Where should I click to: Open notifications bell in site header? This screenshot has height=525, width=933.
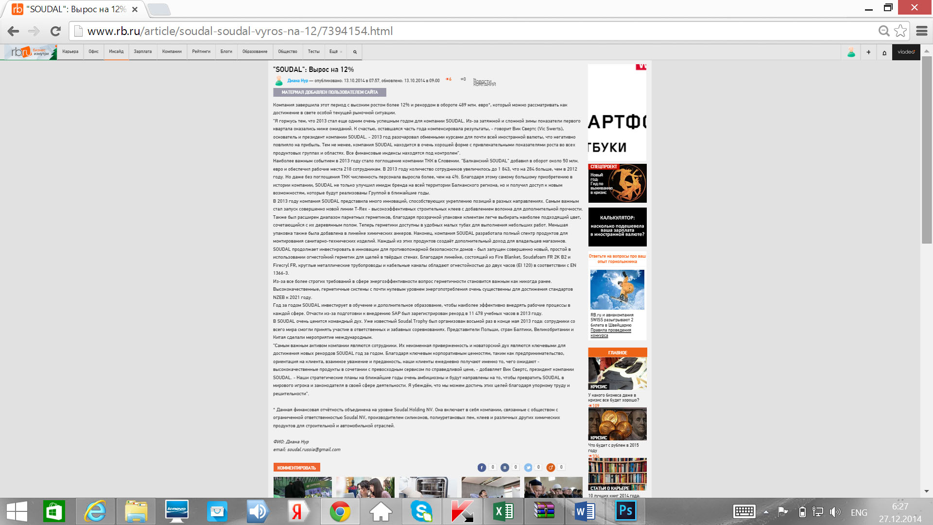[x=884, y=52]
